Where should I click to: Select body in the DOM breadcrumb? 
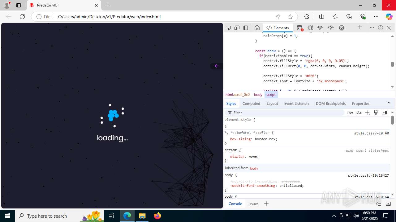point(258,95)
